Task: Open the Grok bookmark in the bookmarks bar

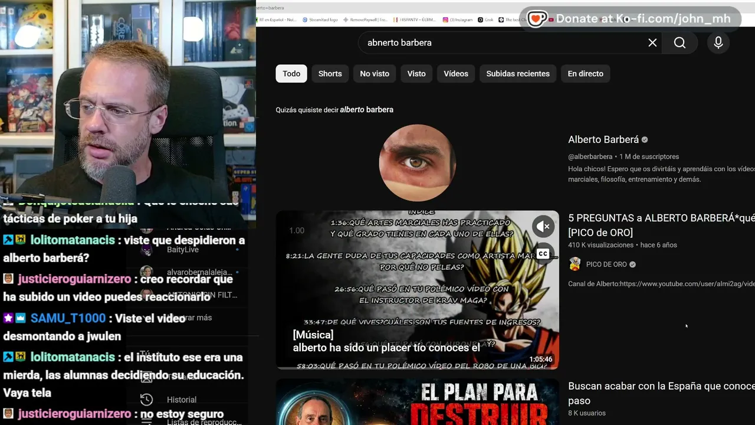Action: click(x=485, y=19)
